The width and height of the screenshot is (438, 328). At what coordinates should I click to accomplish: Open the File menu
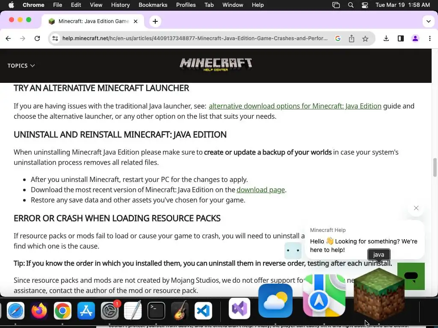[x=58, y=5]
